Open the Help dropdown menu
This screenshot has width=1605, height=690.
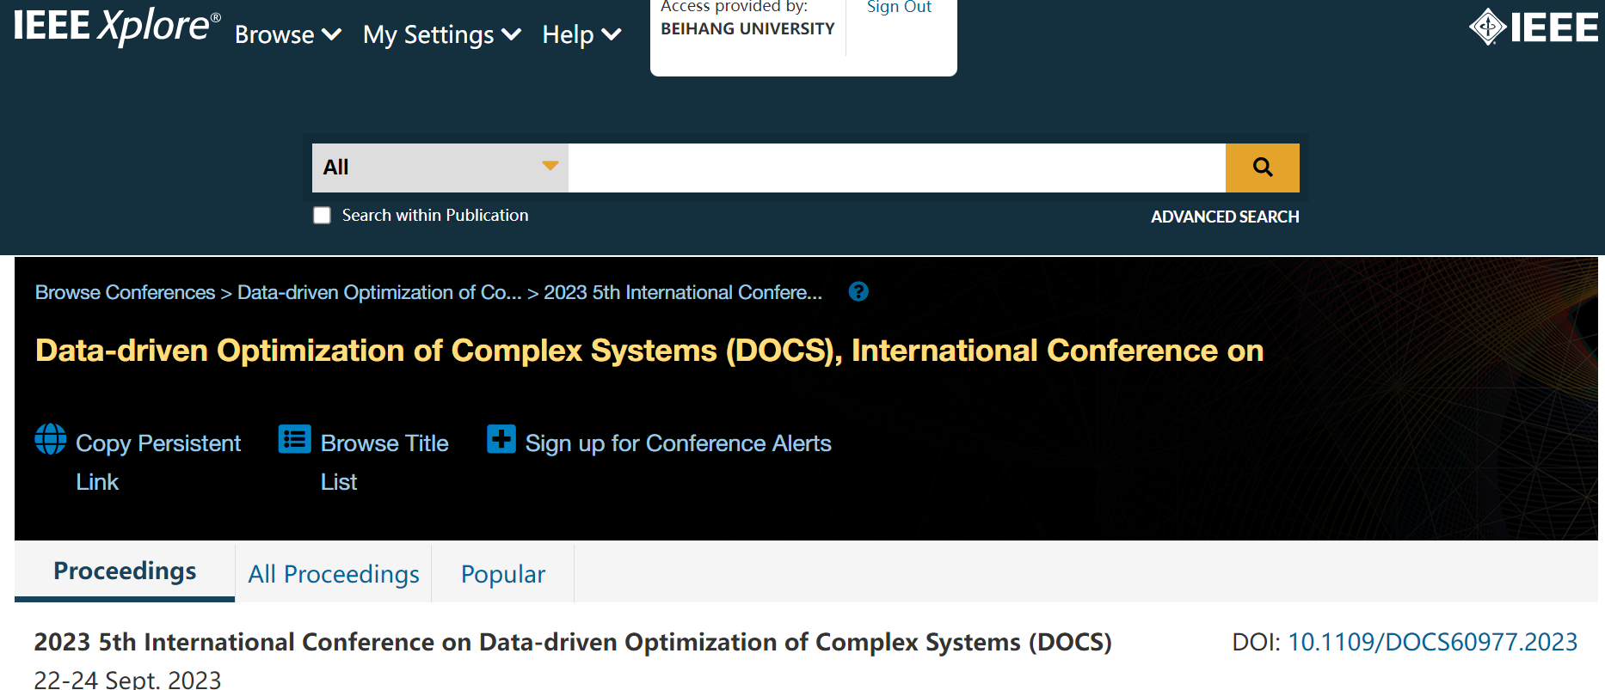581,35
